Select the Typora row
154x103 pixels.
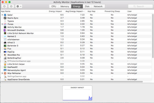click(76, 21)
